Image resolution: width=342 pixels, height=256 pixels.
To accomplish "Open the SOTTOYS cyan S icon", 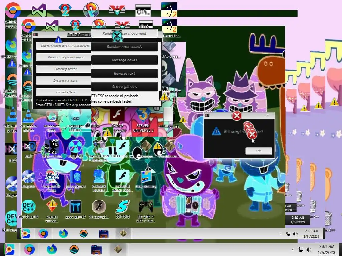I will (x=123, y=209).
